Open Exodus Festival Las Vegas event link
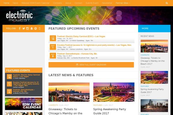Screen dimensions: 173x115 point(95,45)
